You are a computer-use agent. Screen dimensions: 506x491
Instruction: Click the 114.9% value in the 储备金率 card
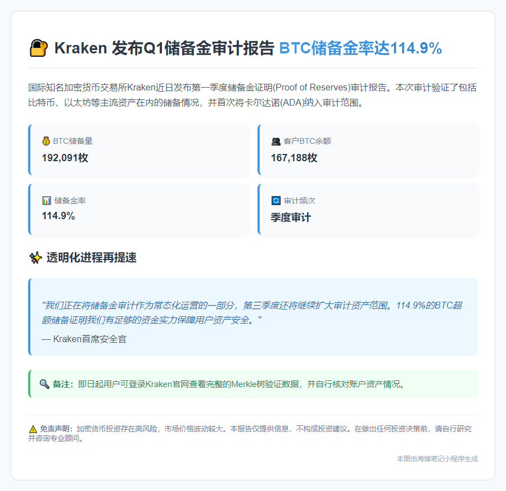[x=58, y=216]
